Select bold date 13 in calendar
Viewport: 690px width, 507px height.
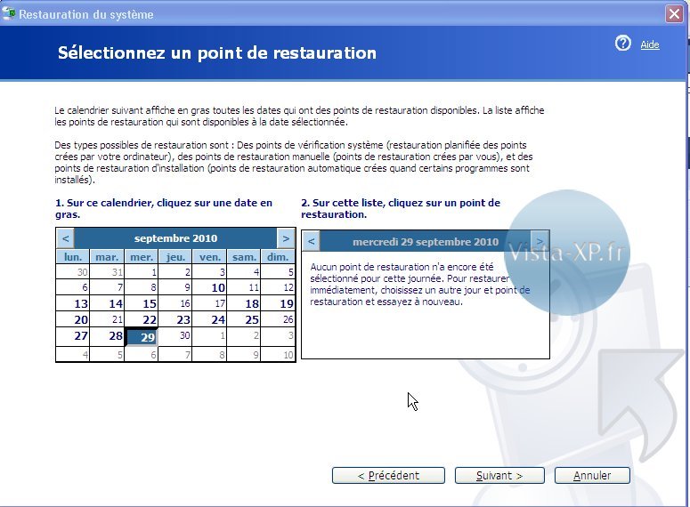point(81,304)
